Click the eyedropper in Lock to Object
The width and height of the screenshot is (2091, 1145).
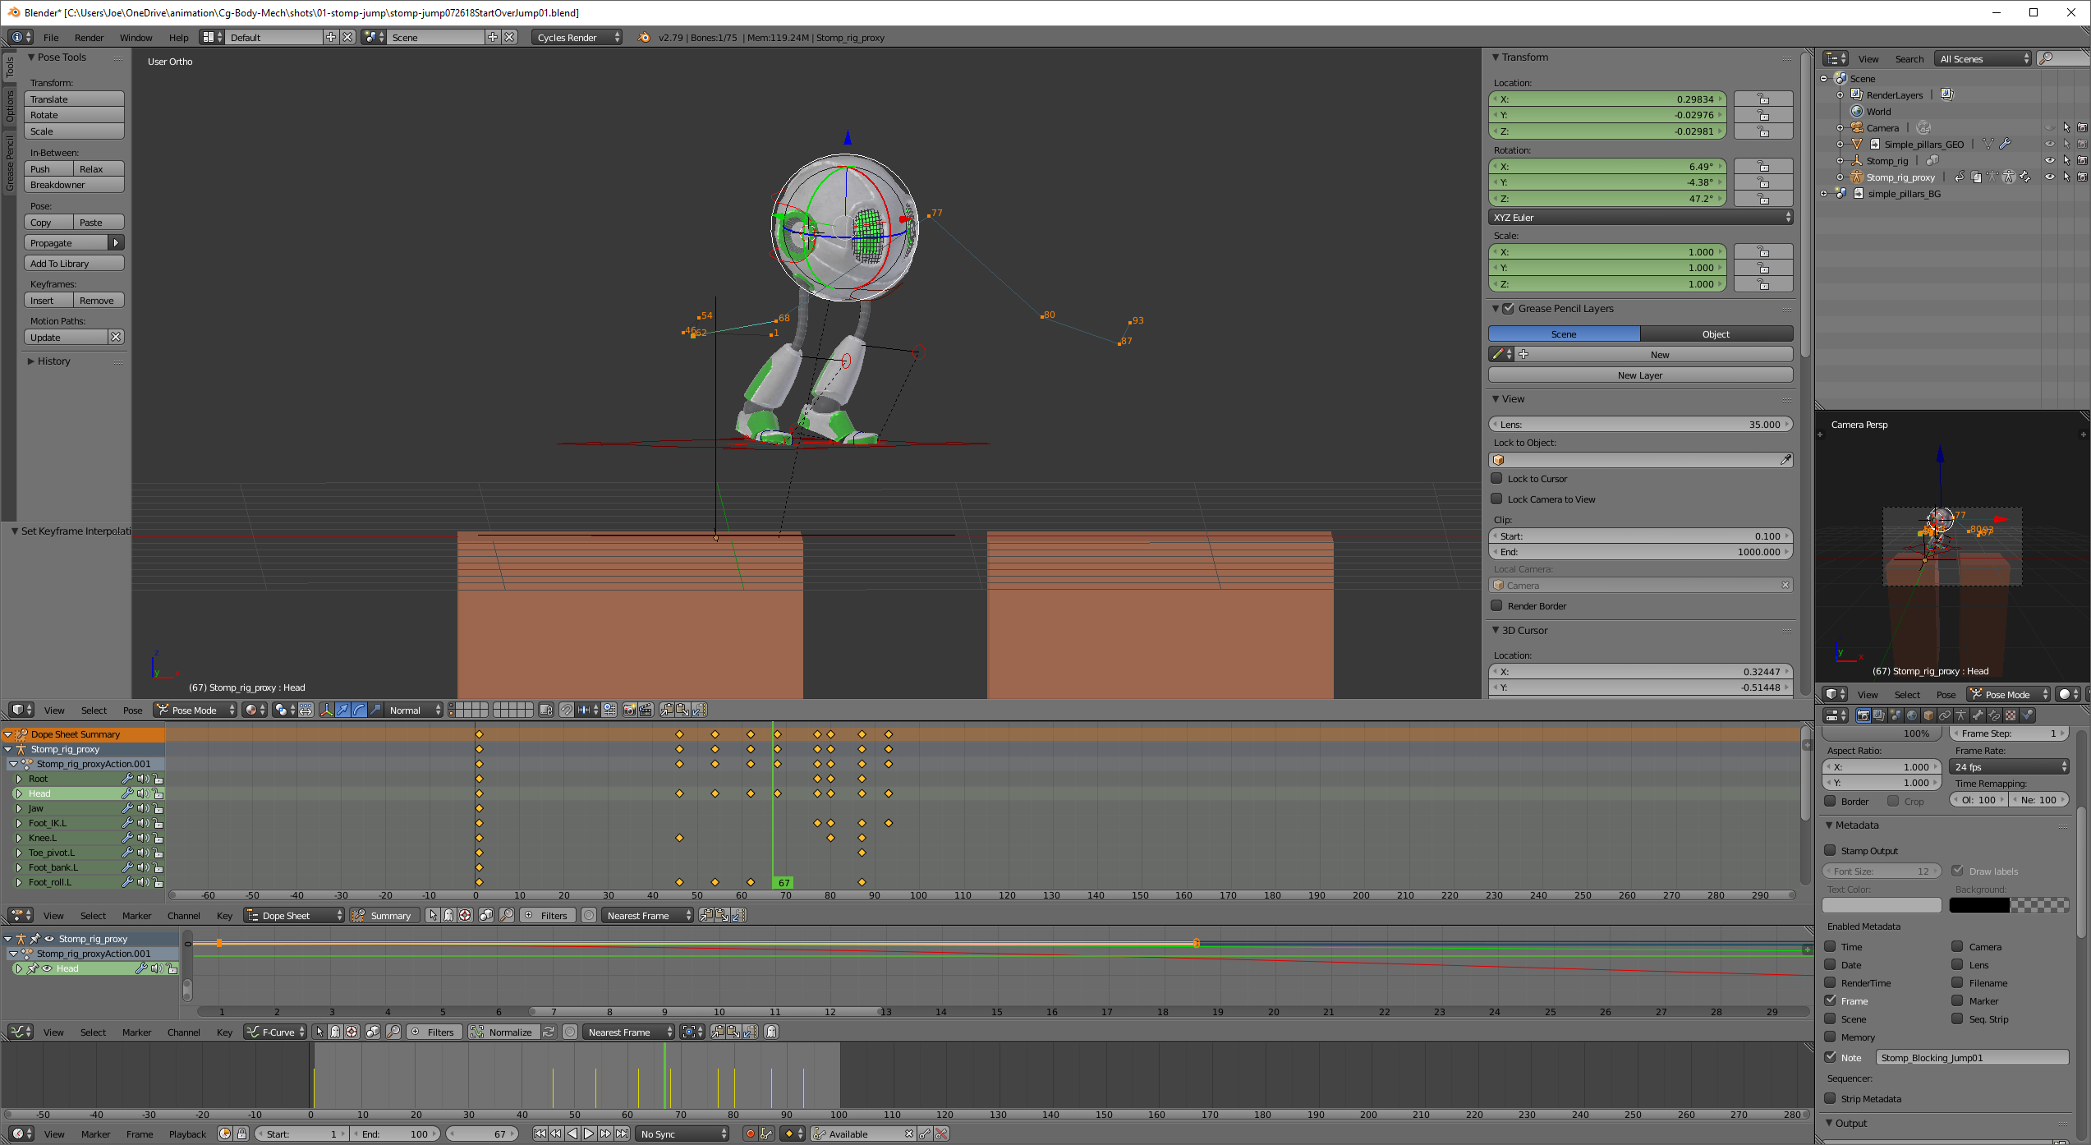(x=1785, y=460)
